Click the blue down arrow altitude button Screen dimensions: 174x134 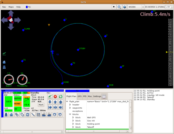pos(50,102)
